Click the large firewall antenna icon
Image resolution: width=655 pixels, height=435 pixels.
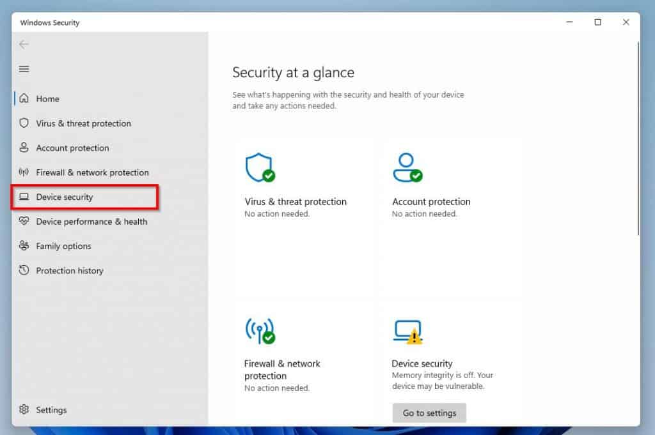point(260,331)
